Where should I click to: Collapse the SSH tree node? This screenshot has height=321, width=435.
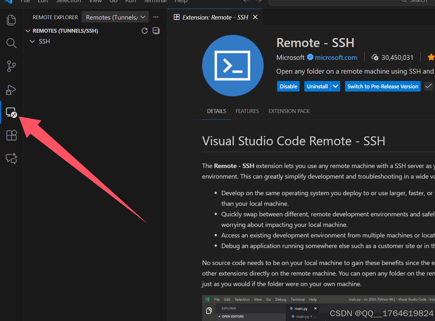pyautogui.click(x=32, y=41)
